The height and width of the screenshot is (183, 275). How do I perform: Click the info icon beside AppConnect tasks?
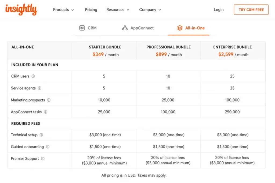(46, 112)
